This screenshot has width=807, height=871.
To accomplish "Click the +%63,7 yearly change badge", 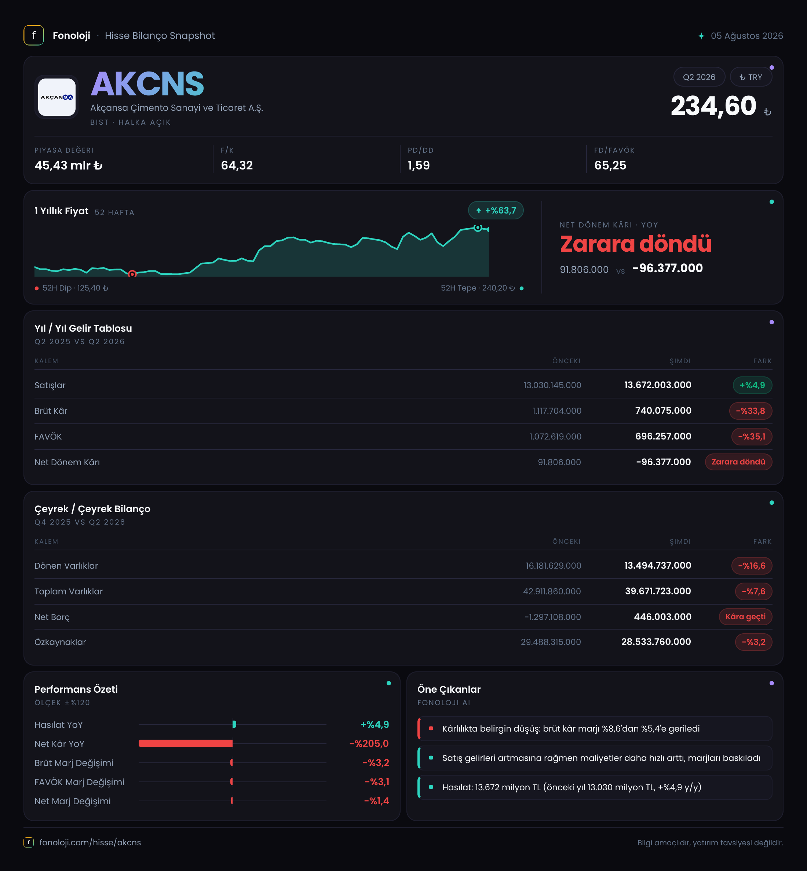I will pyautogui.click(x=496, y=210).
